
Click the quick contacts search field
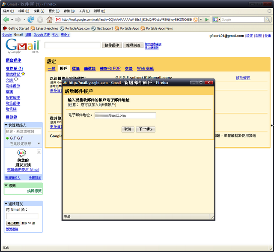click(x=23, y=131)
